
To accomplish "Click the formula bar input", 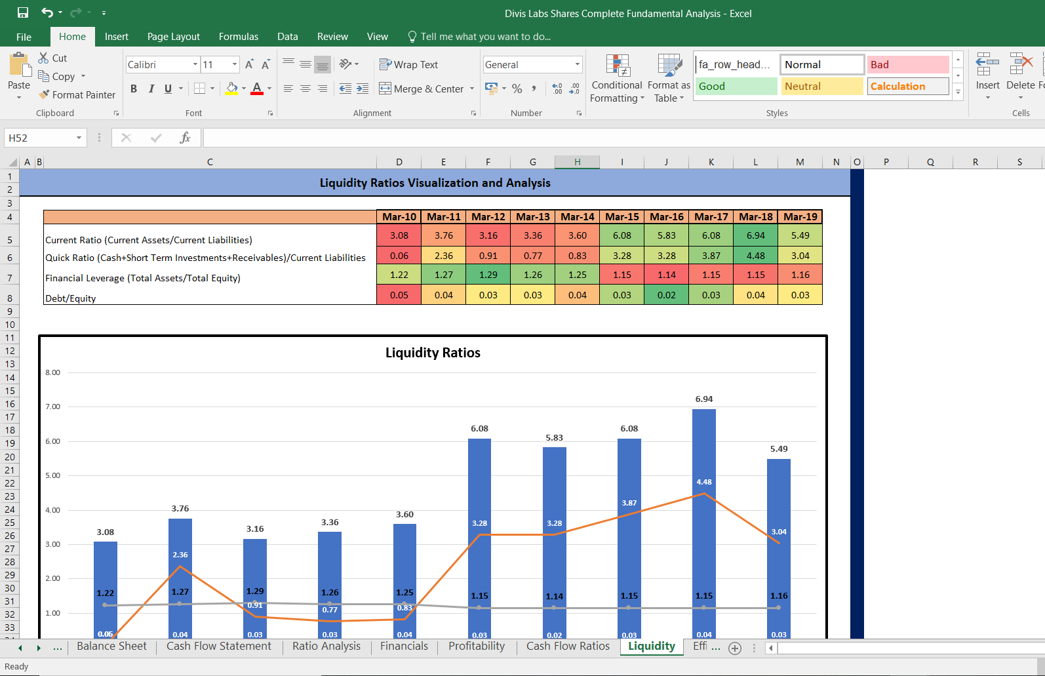I will click(x=623, y=138).
